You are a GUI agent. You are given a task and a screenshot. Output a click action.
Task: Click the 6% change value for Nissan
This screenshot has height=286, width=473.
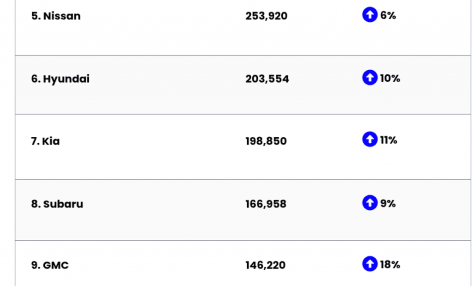point(388,16)
